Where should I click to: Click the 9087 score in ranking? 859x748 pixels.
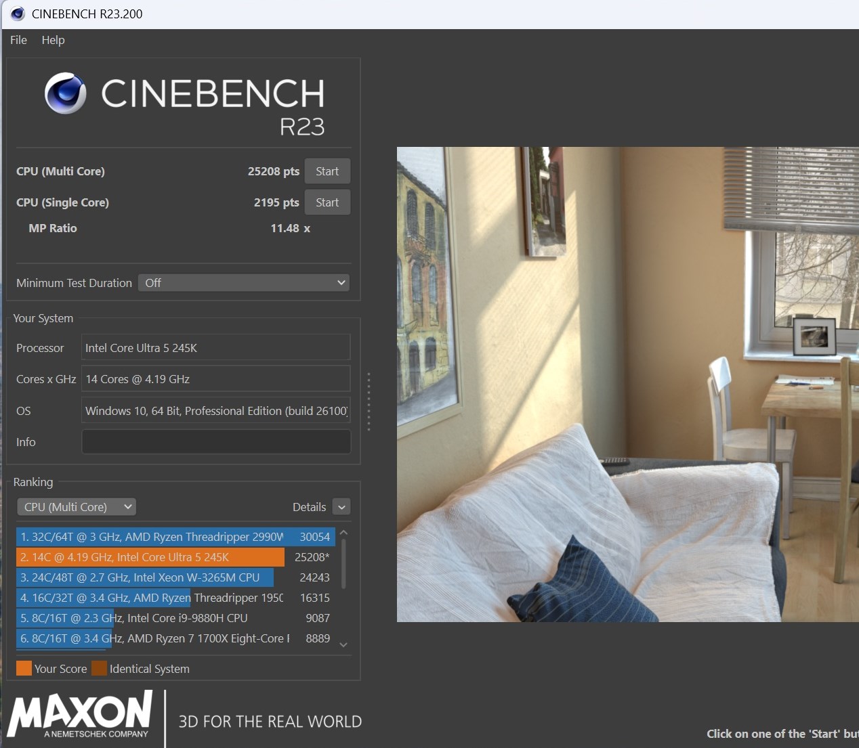pos(318,618)
